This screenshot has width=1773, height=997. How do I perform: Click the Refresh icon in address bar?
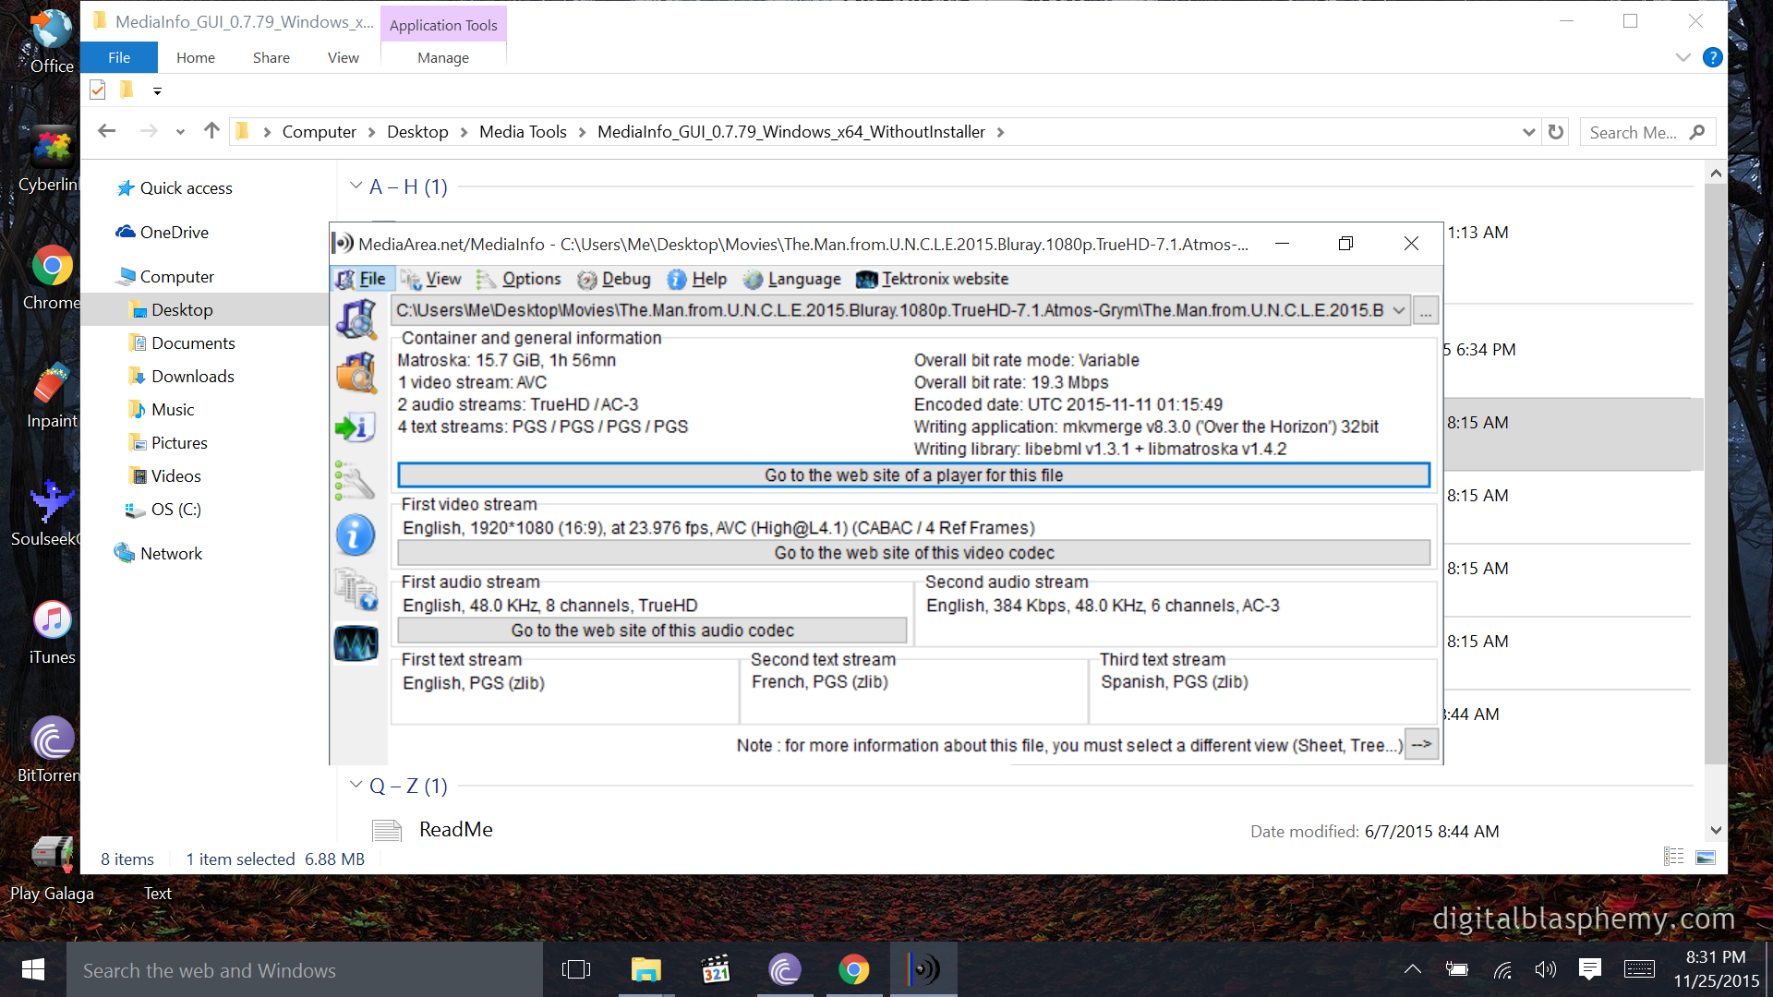coord(1556,132)
